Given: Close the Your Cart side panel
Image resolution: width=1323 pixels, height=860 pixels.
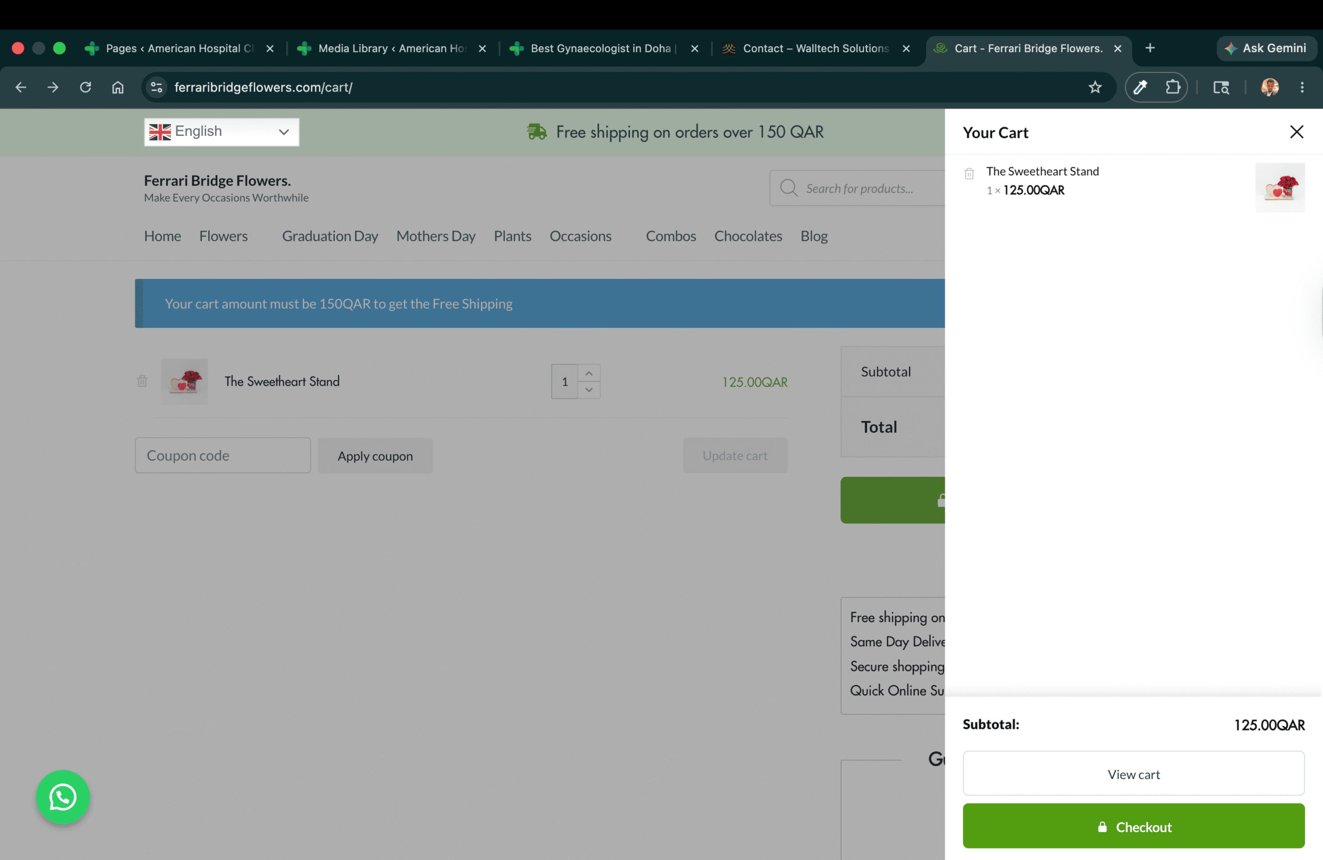Looking at the screenshot, I should [1296, 132].
